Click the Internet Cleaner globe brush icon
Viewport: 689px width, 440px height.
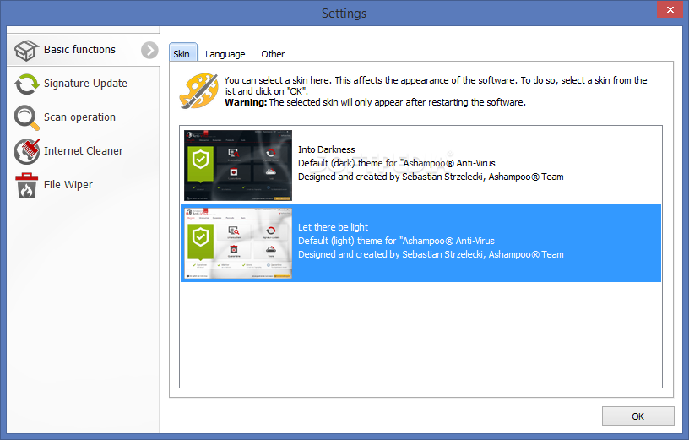tap(26, 151)
